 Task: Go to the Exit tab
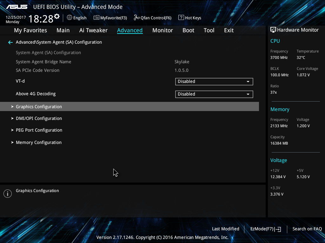[229, 30]
